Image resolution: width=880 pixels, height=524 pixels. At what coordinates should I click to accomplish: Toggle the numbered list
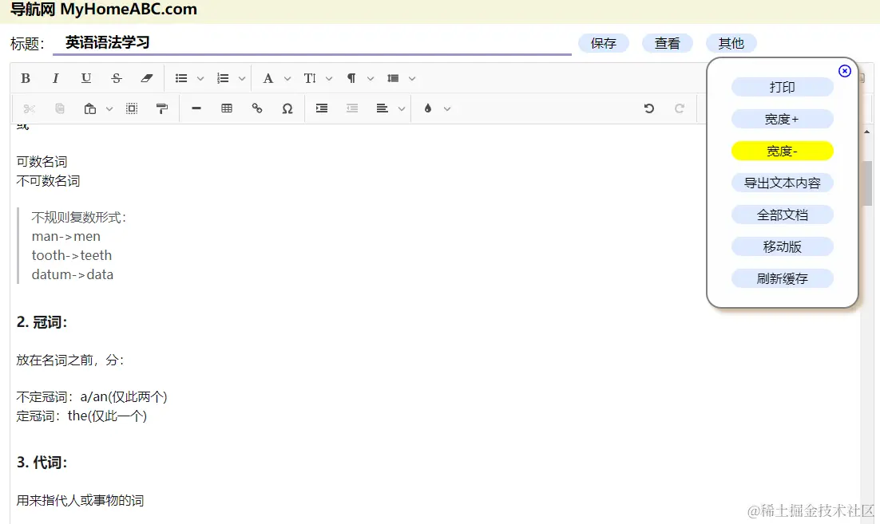point(224,77)
